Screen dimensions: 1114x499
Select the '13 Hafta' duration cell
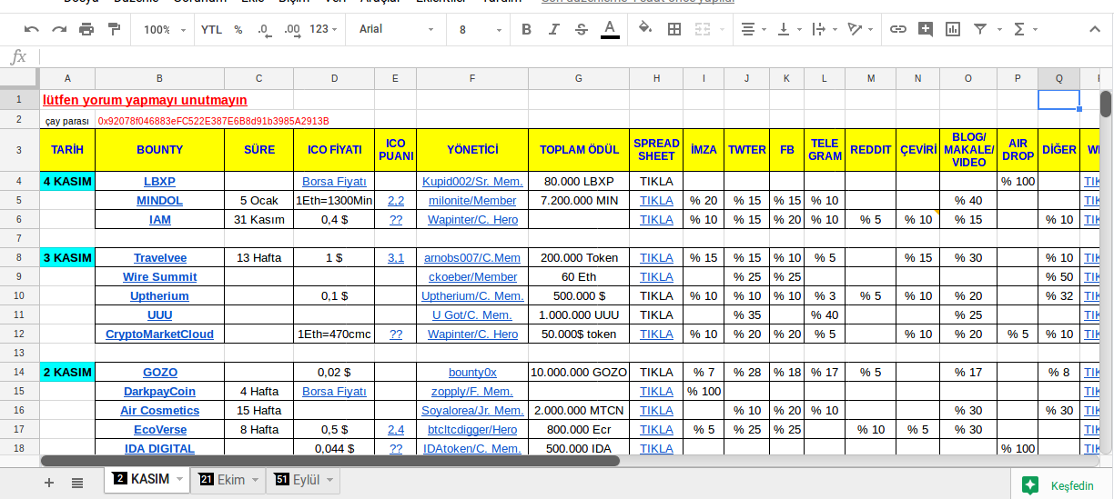coord(258,257)
